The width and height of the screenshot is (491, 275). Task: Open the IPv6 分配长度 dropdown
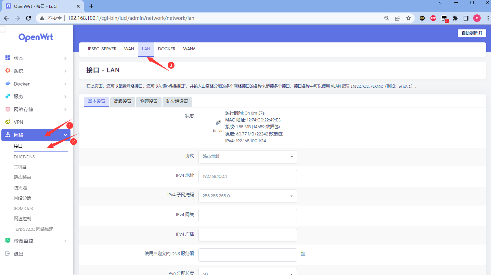pyautogui.click(x=248, y=272)
